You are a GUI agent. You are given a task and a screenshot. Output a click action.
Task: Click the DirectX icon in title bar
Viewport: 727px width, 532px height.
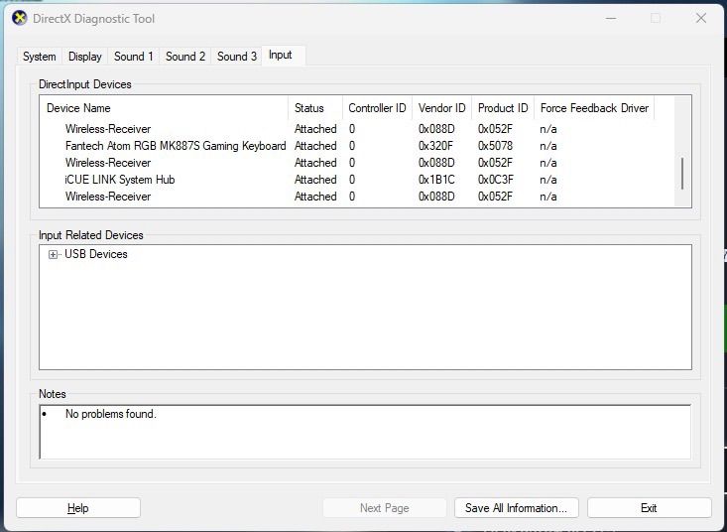click(19, 18)
